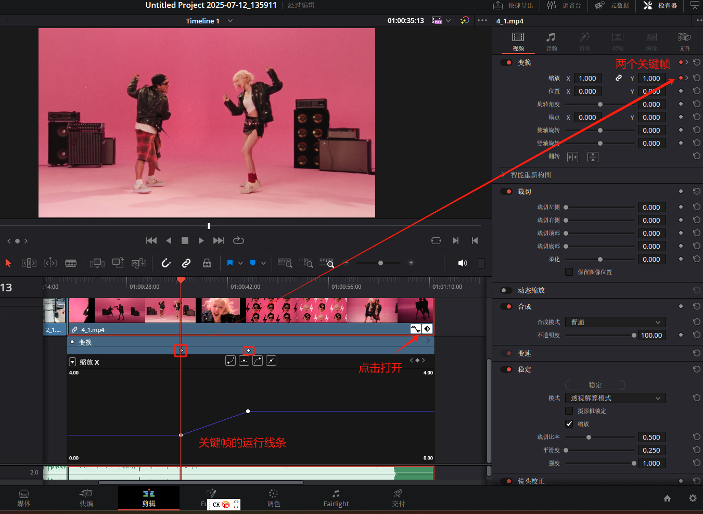Screen dimensions: 703x514
Task: Open the 合成模式 普通 dropdown
Action: pyautogui.click(x=615, y=323)
